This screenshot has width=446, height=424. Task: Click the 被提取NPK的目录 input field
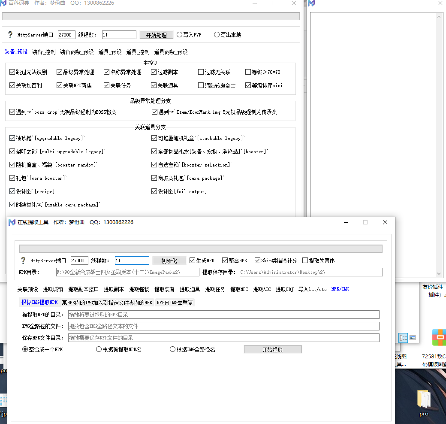tap(224, 315)
